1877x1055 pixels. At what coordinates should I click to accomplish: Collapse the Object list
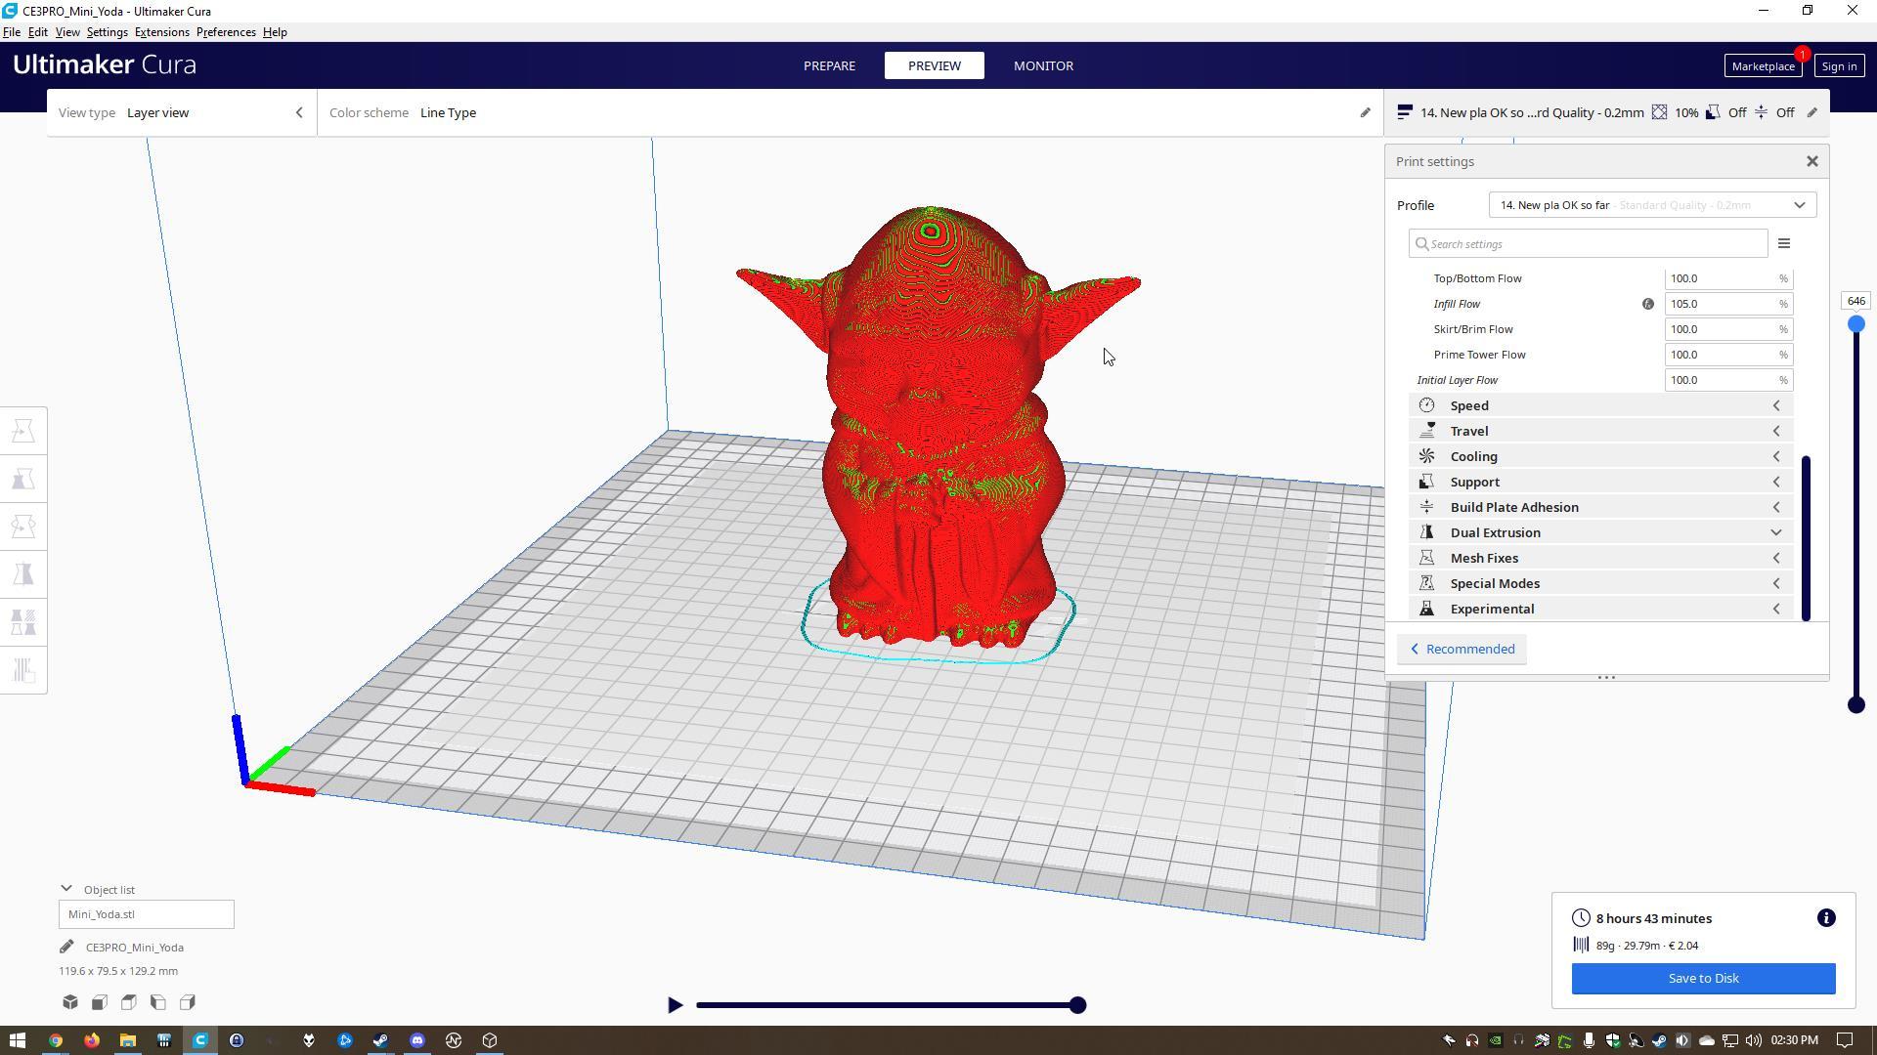point(66,889)
